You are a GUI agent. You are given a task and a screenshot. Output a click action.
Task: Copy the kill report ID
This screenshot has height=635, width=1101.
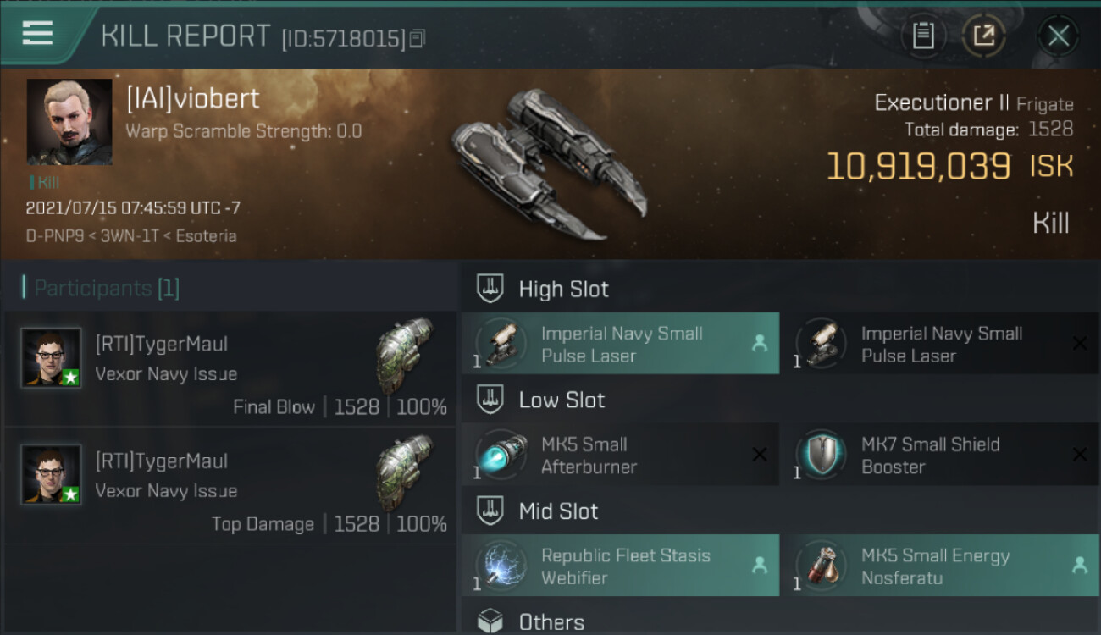[417, 39]
